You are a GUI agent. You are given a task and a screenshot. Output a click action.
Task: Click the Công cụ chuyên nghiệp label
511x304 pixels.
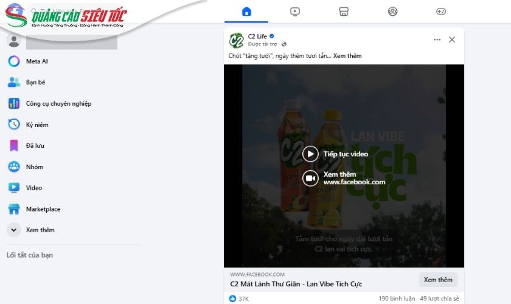pyautogui.click(x=58, y=103)
